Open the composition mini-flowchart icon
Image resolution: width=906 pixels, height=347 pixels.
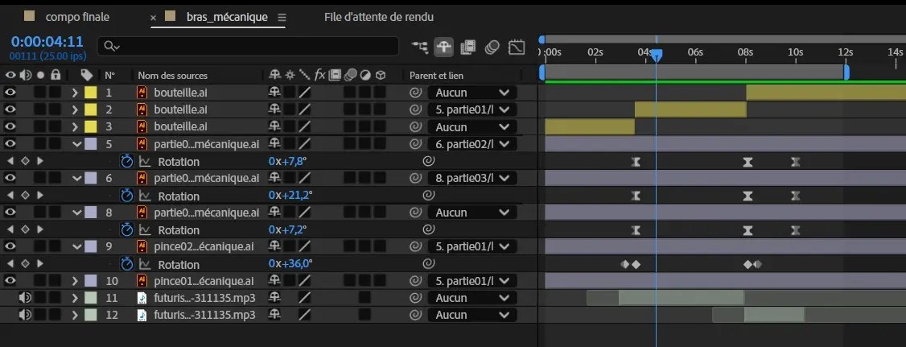click(420, 47)
